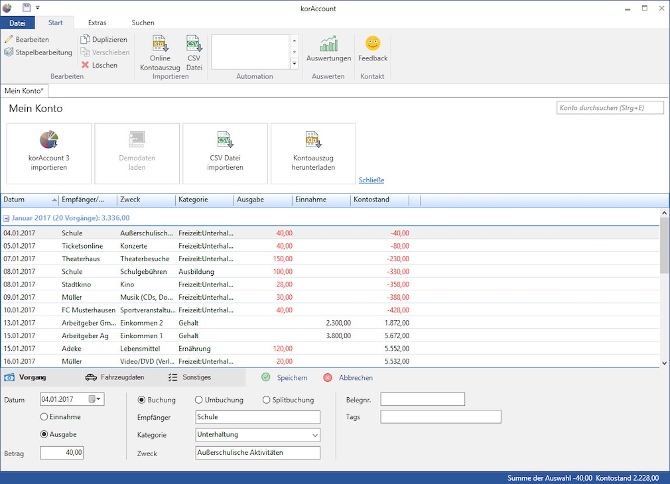Select the Splitbuchung radio button

[x=267, y=400]
